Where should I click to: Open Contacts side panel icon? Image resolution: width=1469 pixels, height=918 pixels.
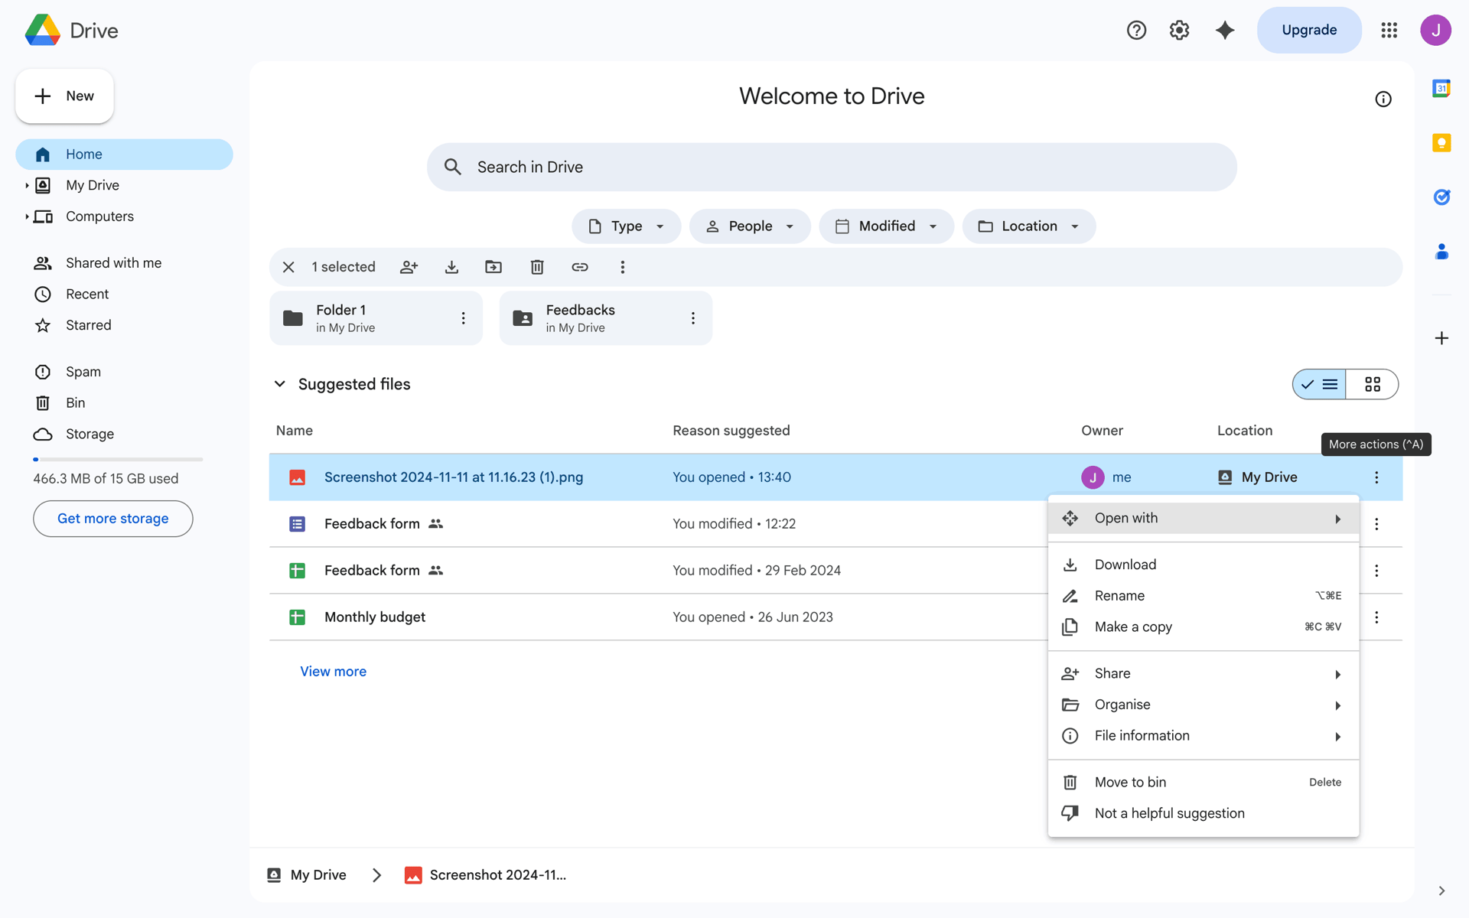1441,252
